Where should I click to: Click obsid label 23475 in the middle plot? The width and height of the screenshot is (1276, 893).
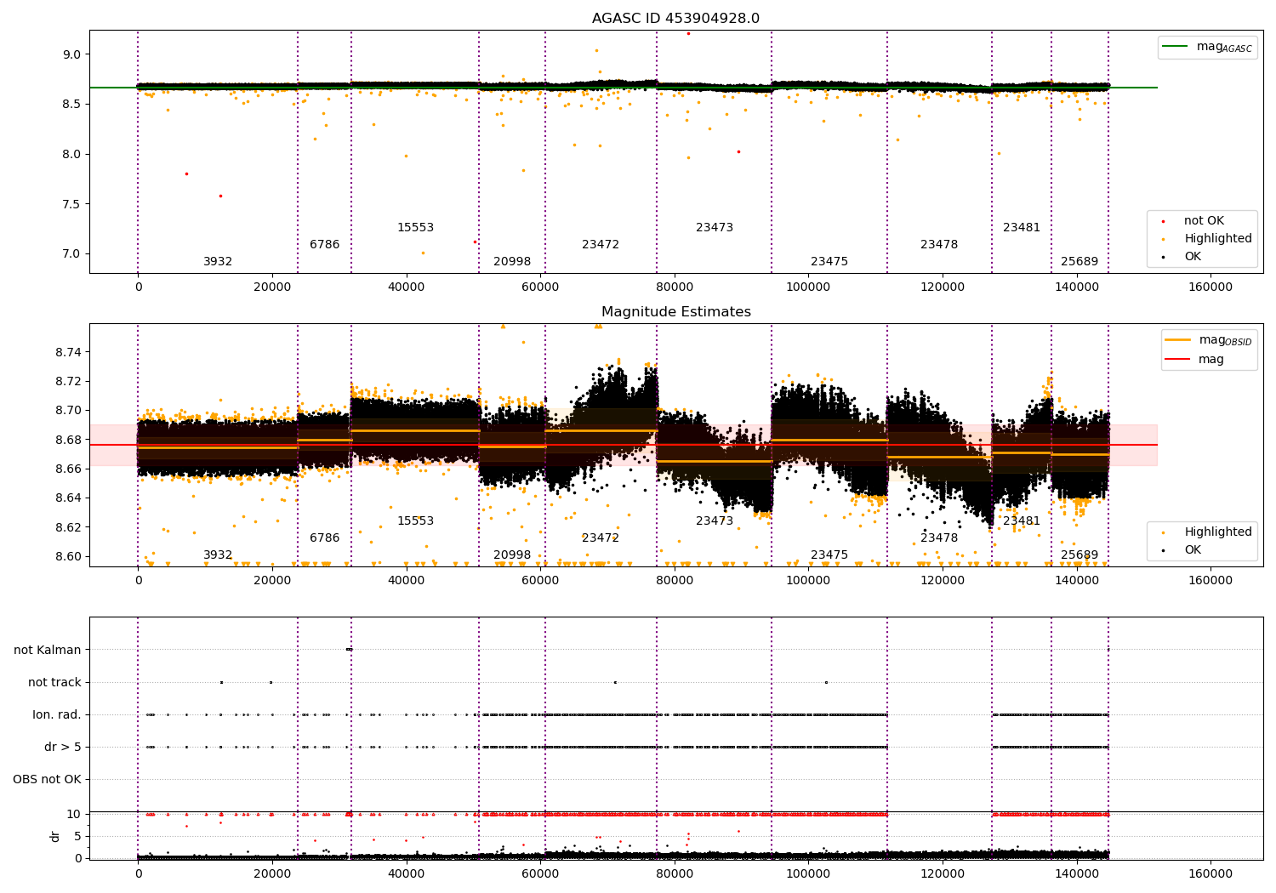pos(829,555)
